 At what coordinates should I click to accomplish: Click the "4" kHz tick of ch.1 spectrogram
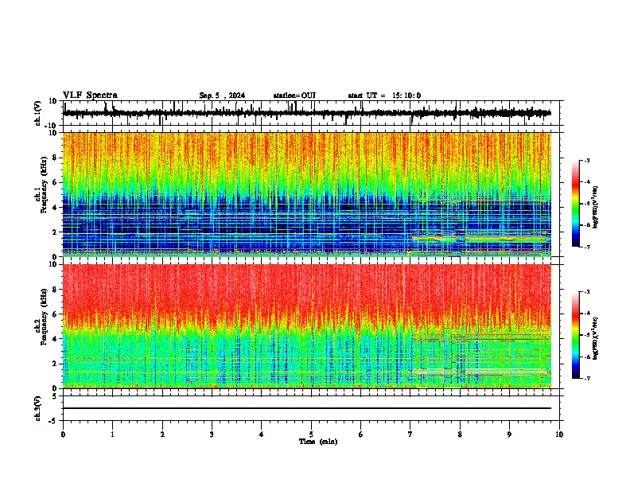[x=55, y=208]
